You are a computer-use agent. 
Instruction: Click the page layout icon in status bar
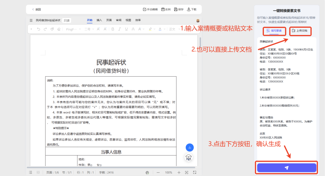click(x=38, y=172)
